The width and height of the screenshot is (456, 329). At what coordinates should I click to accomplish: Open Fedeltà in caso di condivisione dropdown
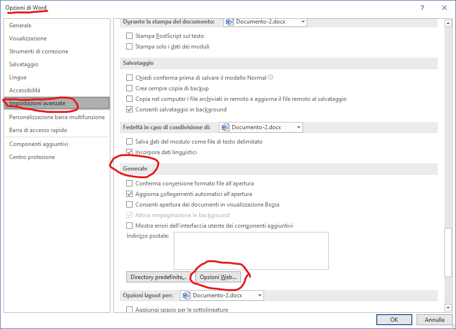[x=261, y=127]
